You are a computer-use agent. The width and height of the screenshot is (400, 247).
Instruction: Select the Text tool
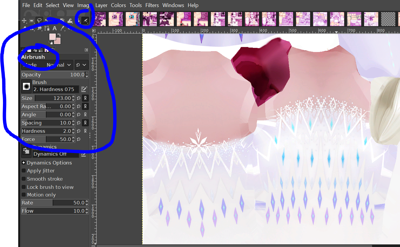pyautogui.click(x=55, y=28)
